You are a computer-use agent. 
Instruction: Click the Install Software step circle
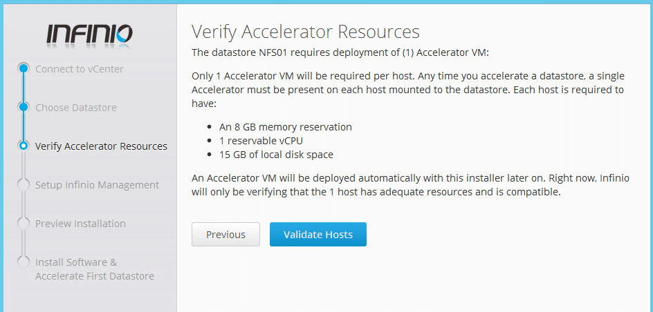click(x=24, y=262)
